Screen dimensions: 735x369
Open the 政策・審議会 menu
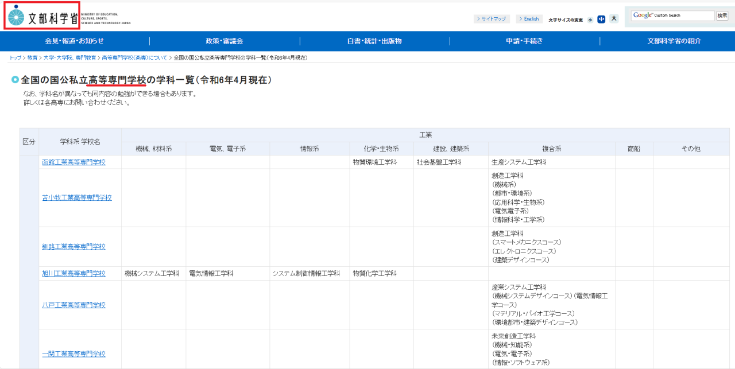tap(225, 41)
